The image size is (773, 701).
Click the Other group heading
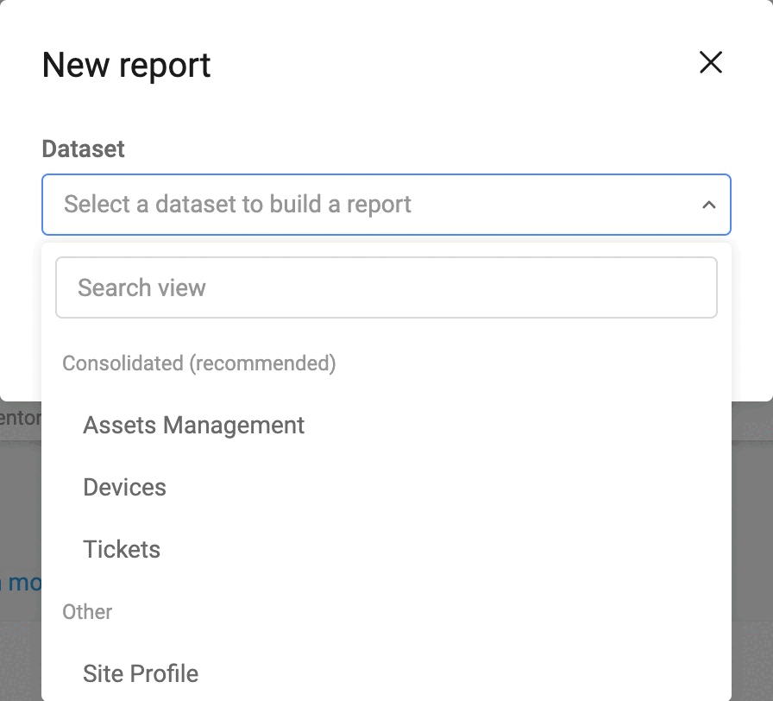click(x=87, y=612)
